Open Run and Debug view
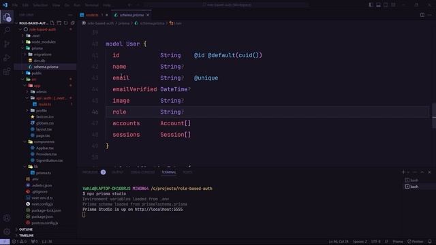Screen dimensions: 436x245 click(x=7, y=58)
